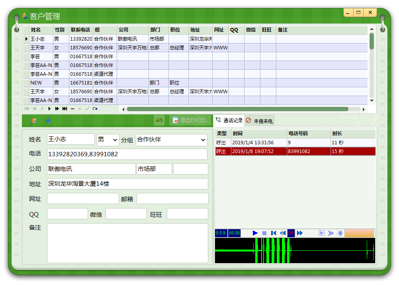Select the call record with number 83991082

pos(295,151)
